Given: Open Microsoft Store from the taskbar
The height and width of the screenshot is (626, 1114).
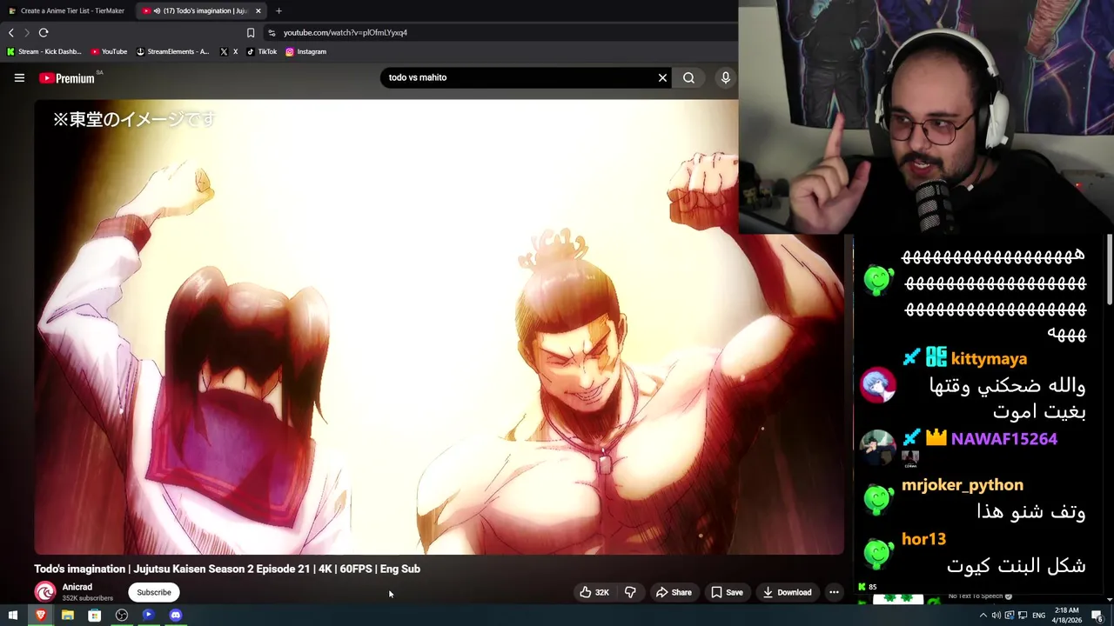Looking at the screenshot, I should coord(94,616).
